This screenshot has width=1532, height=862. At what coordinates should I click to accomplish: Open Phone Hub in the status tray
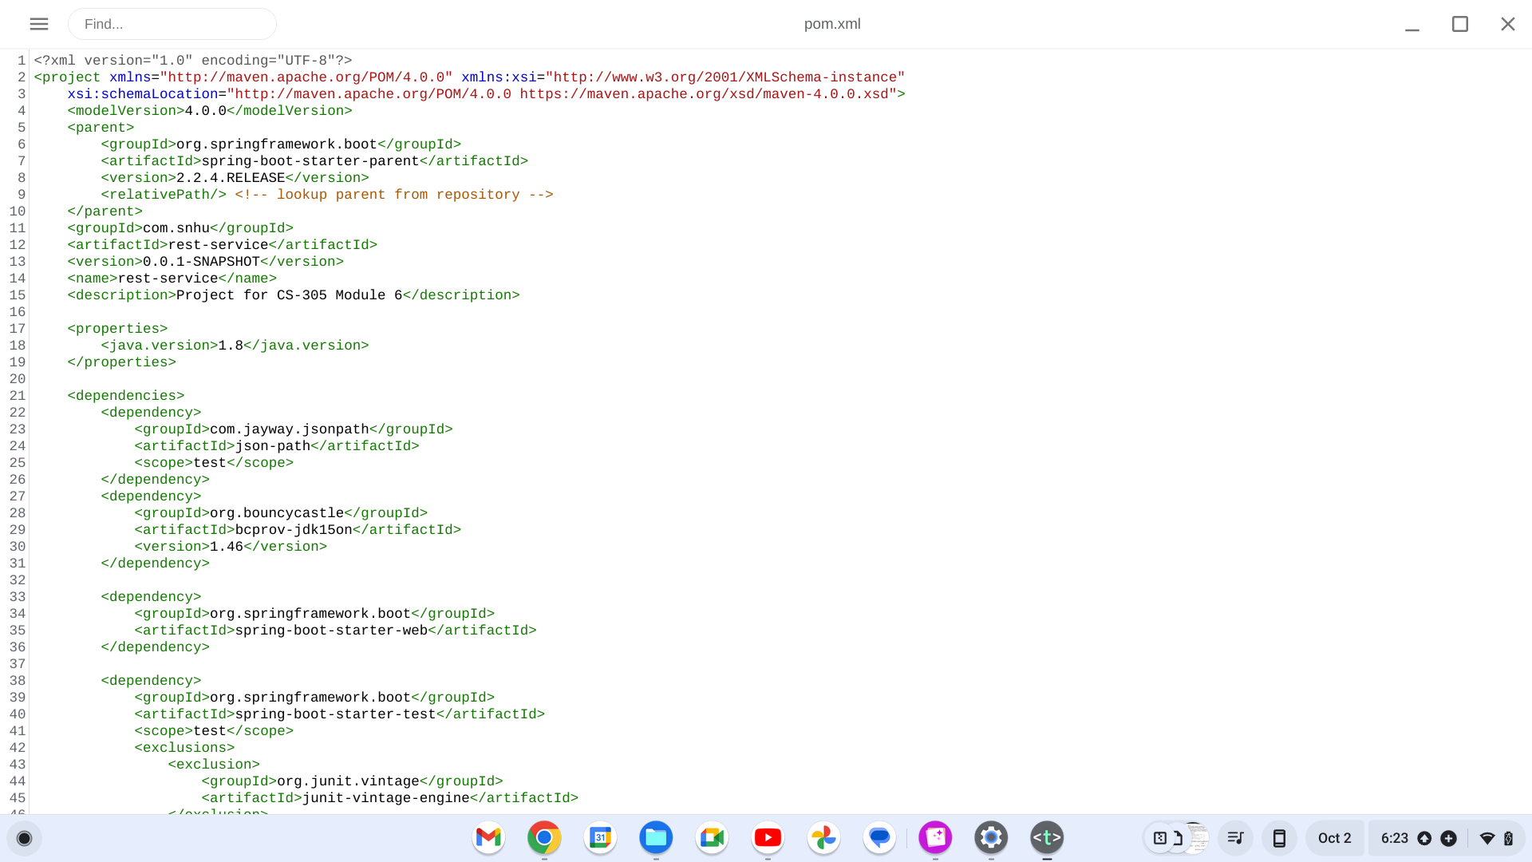1281,838
